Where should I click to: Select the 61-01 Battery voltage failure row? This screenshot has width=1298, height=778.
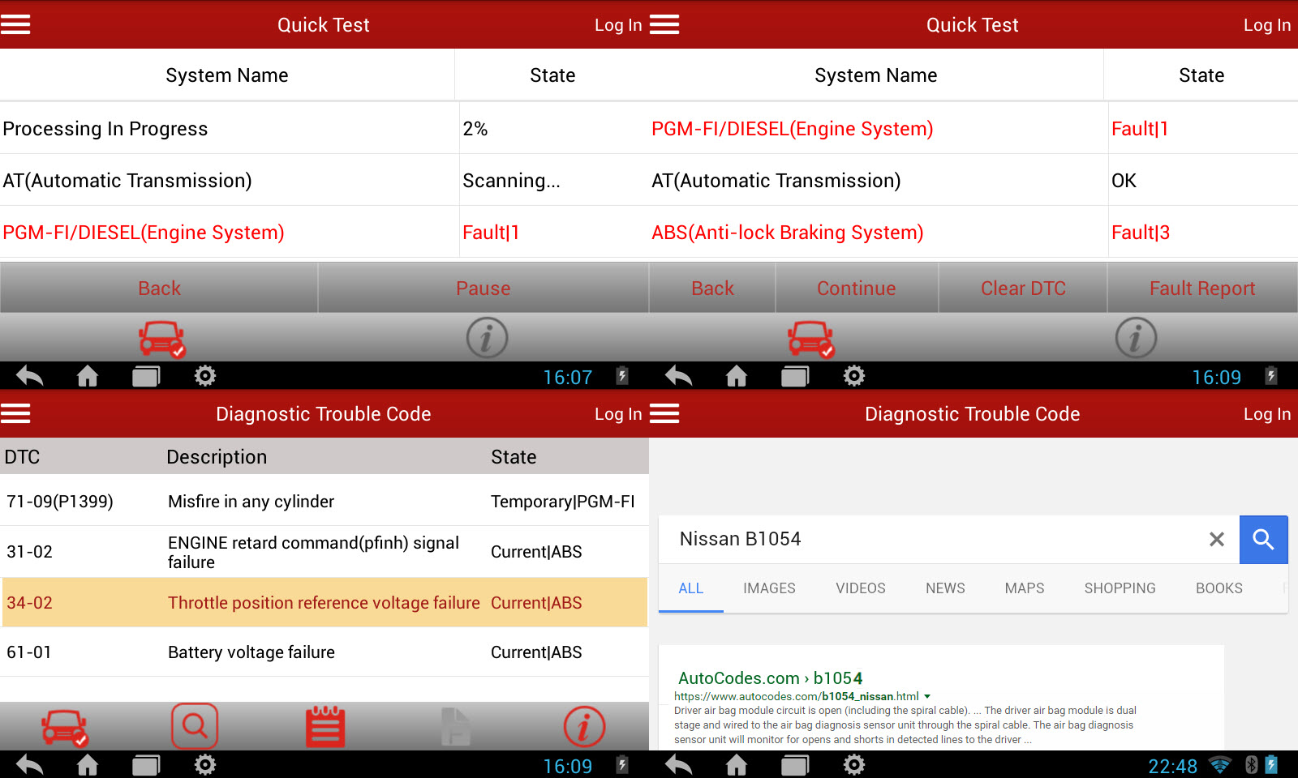324,652
